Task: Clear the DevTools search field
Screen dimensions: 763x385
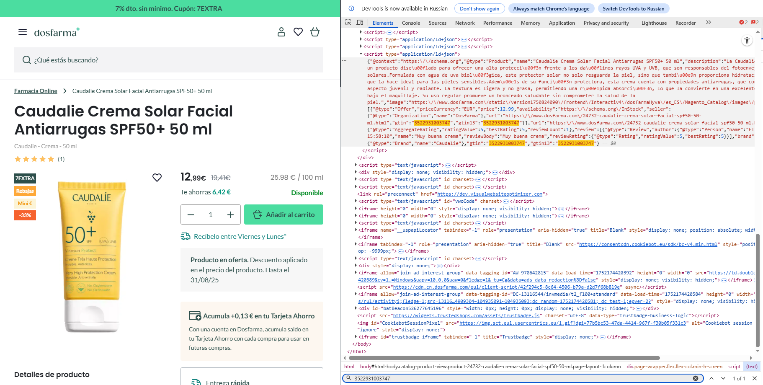Action: pyautogui.click(x=696, y=378)
